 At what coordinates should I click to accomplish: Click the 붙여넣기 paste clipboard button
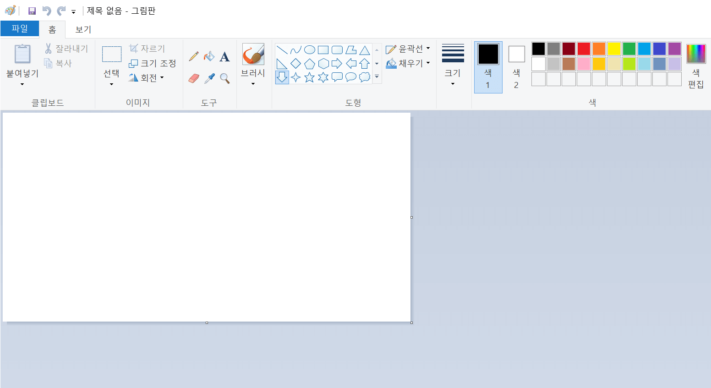tap(22, 54)
